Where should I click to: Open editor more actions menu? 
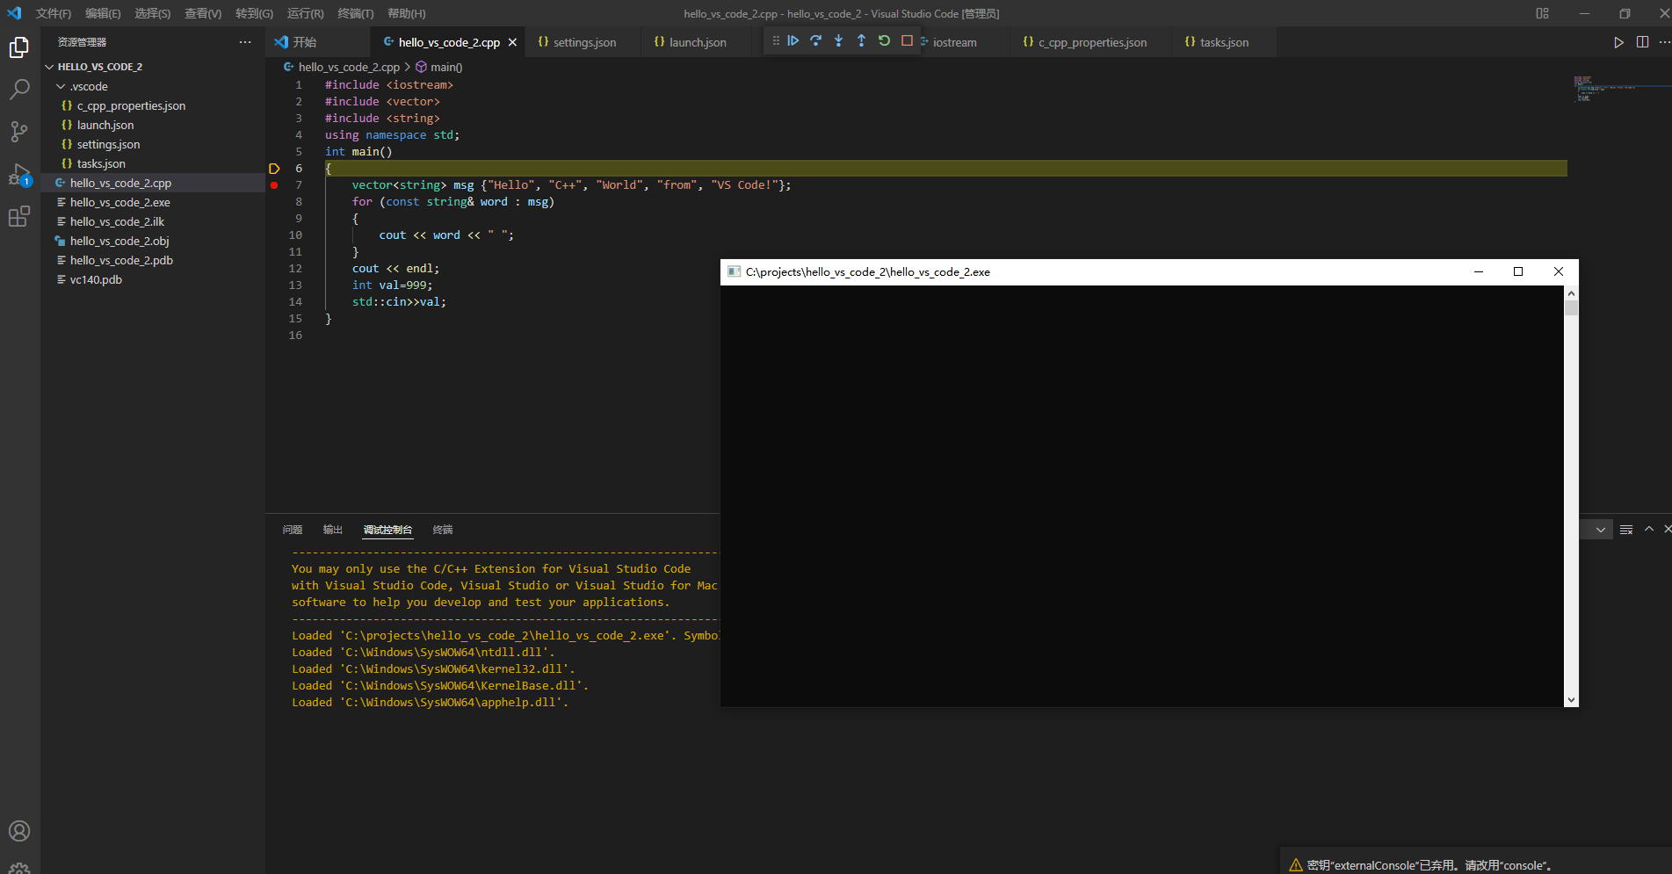(x=1664, y=42)
